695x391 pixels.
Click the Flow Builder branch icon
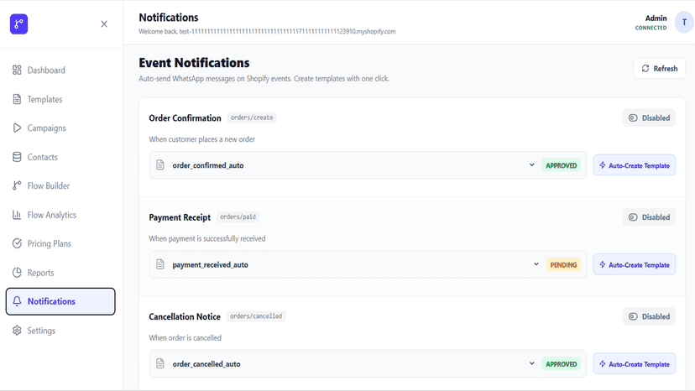17,185
